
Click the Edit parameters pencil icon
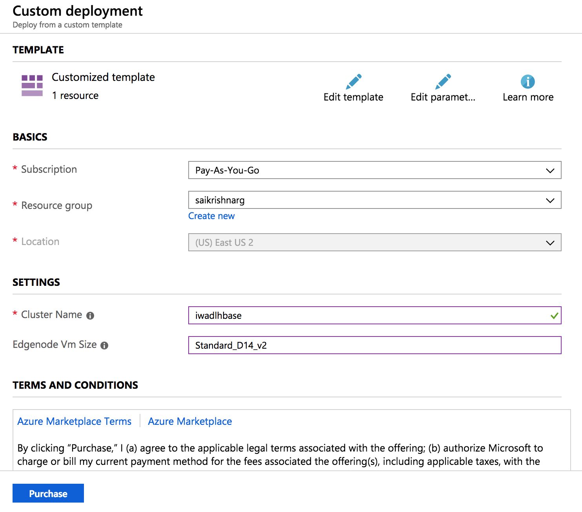(x=443, y=82)
